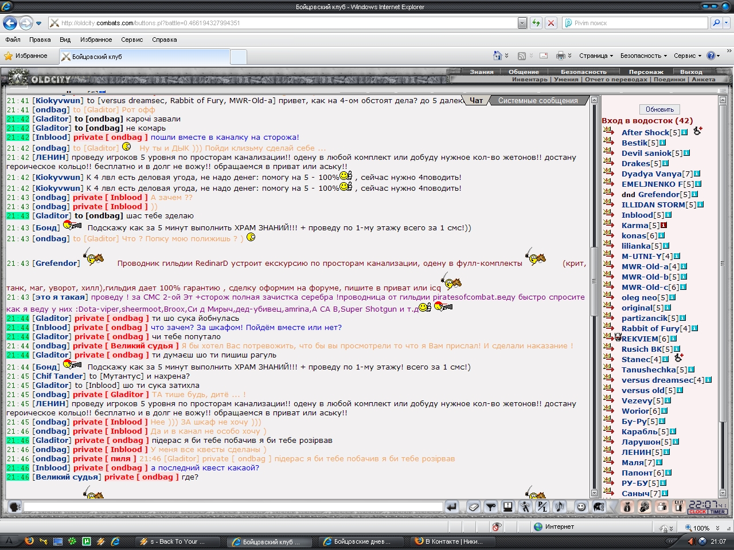Click the send message arrow button

click(452, 506)
